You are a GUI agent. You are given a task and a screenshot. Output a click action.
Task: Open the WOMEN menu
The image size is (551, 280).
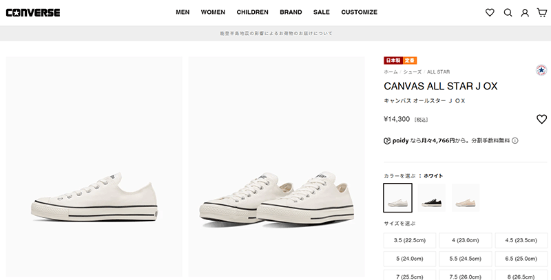click(x=213, y=12)
